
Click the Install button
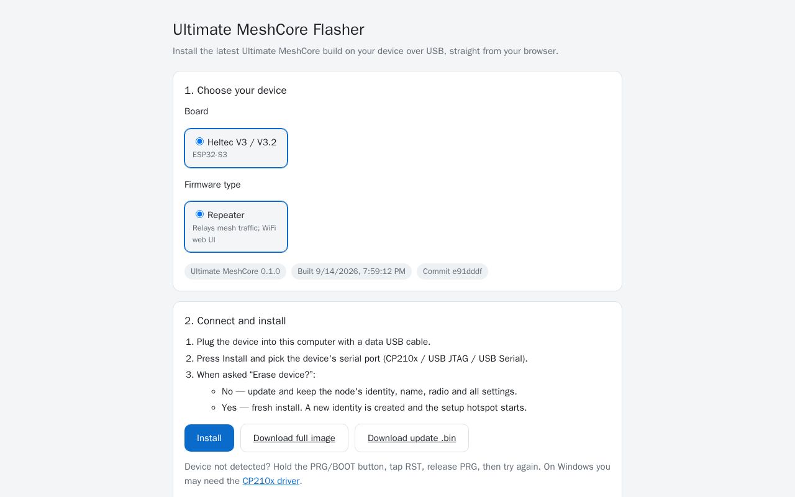209,438
